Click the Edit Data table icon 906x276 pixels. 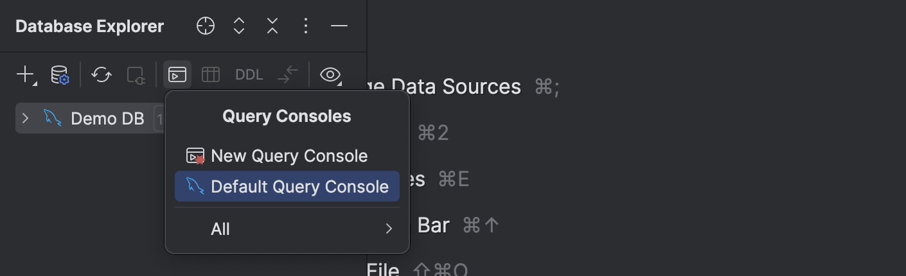(211, 75)
